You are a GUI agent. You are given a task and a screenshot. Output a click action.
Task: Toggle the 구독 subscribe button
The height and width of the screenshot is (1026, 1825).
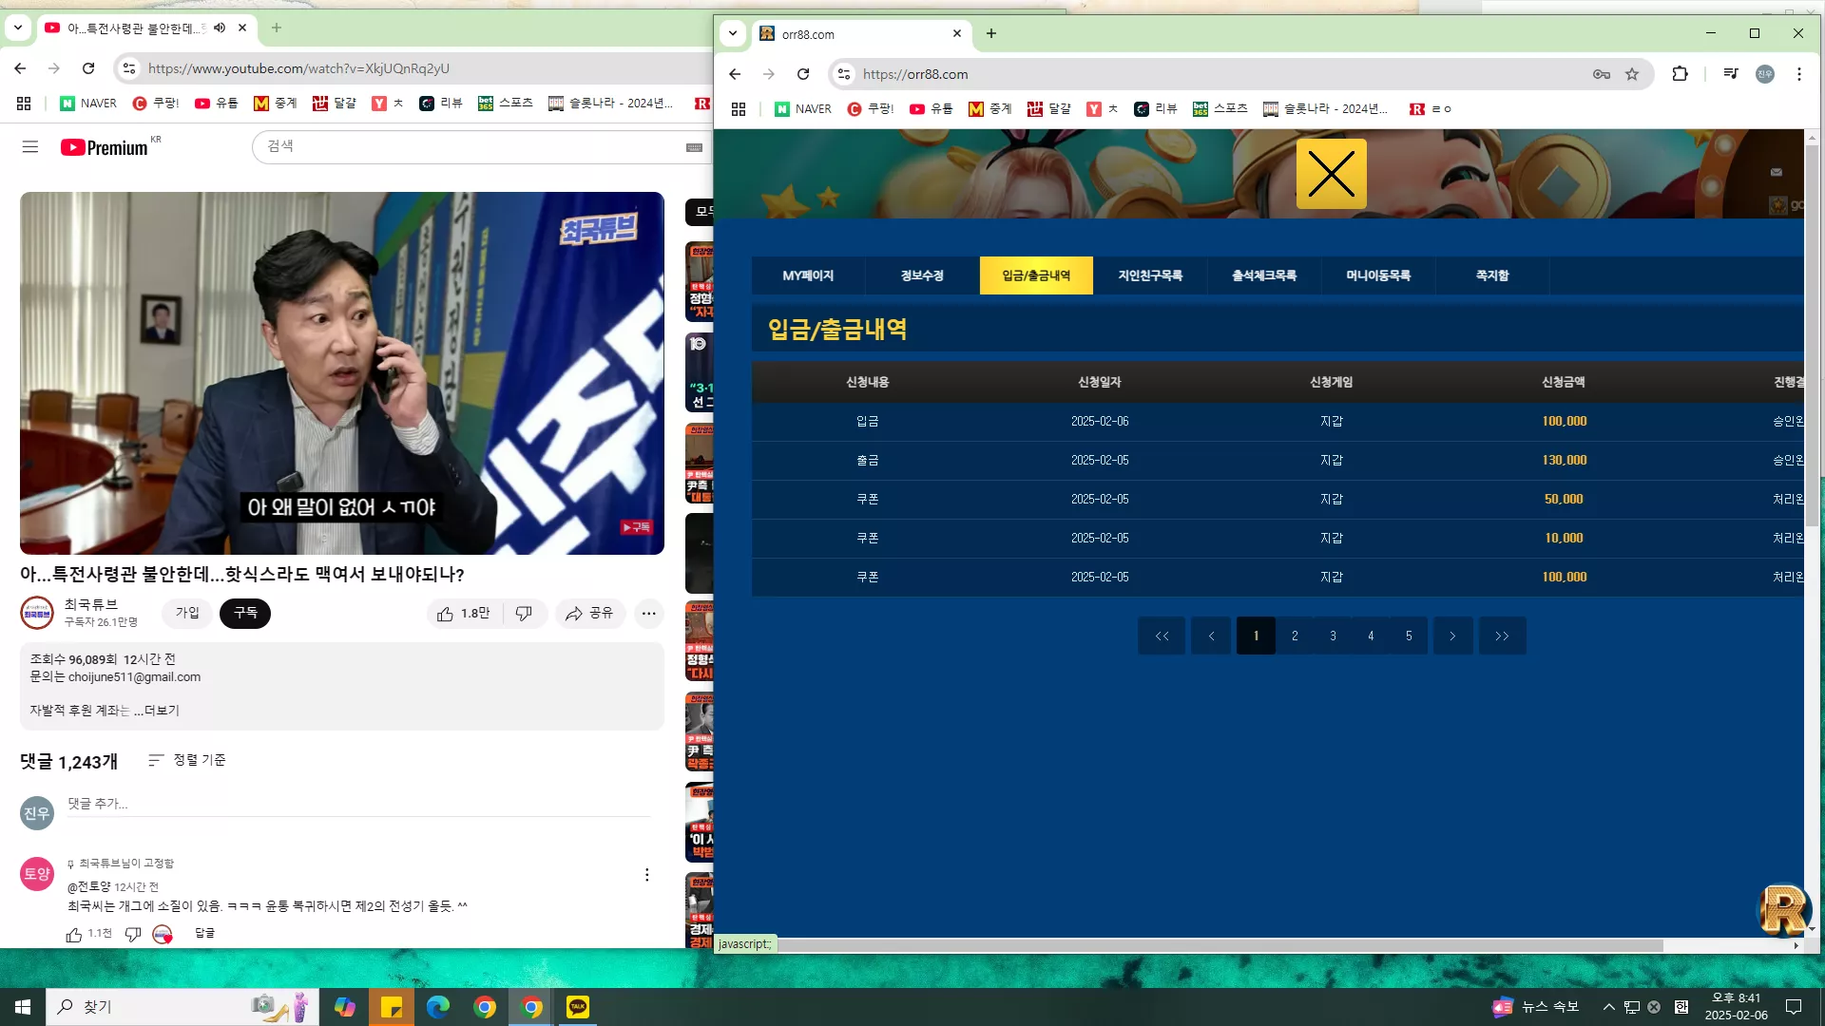click(x=245, y=614)
